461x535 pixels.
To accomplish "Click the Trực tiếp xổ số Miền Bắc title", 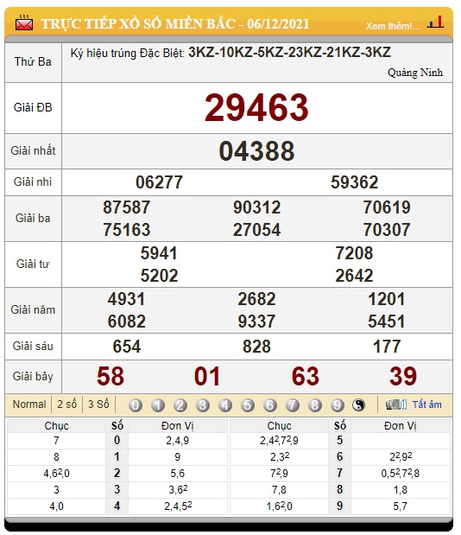I will point(175,24).
